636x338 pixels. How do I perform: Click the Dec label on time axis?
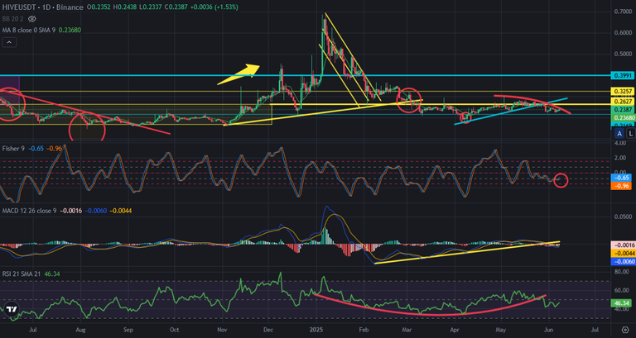(x=268, y=330)
